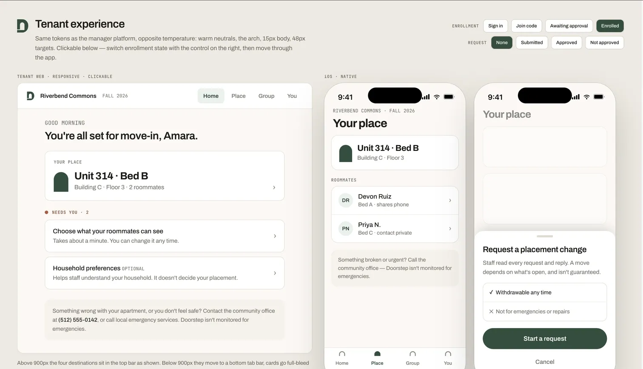Click the red dot beside Needs You
The image size is (643, 369).
[x=46, y=212]
